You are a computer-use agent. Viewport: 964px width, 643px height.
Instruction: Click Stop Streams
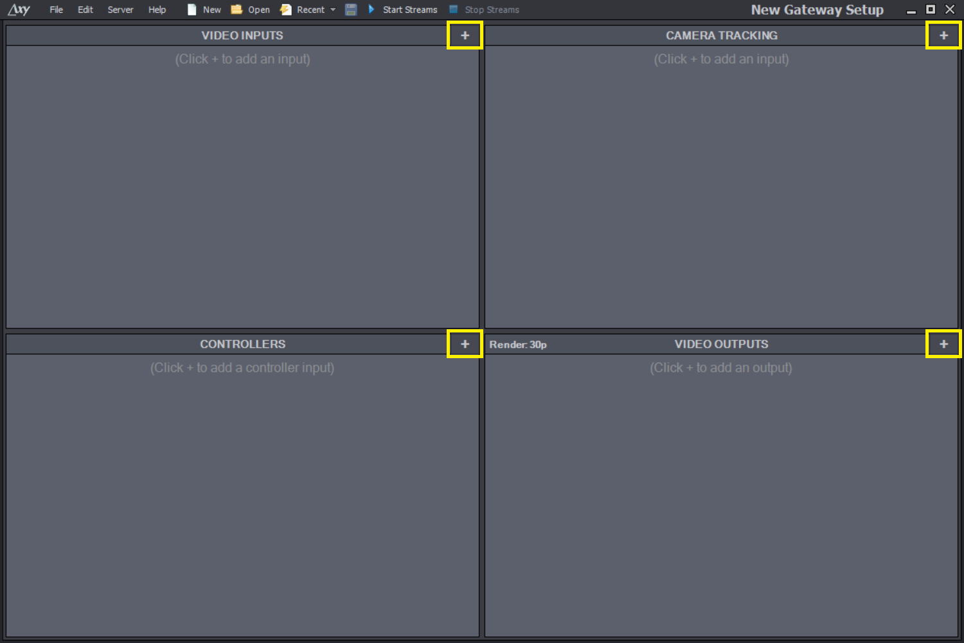pos(484,10)
